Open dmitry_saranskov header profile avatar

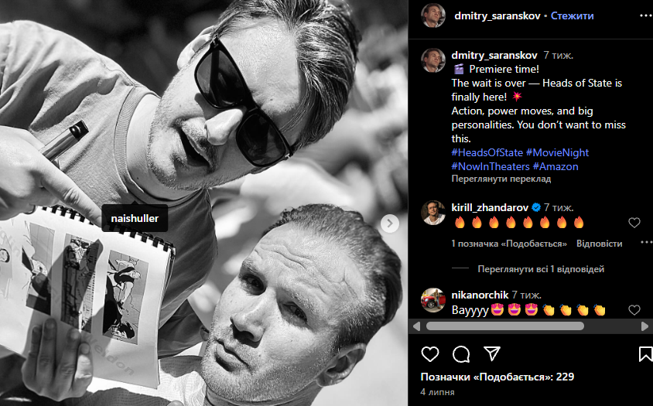(433, 15)
